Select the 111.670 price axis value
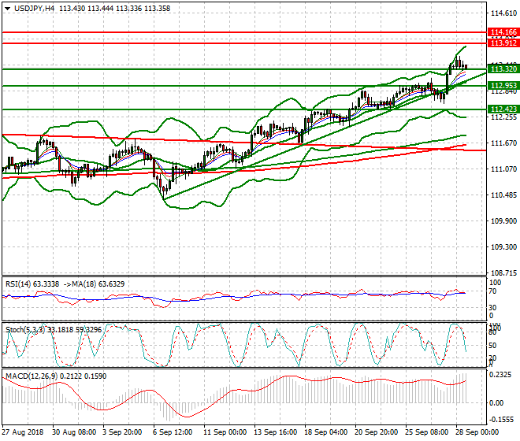The height and width of the screenshot is (441, 520). coord(503,143)
